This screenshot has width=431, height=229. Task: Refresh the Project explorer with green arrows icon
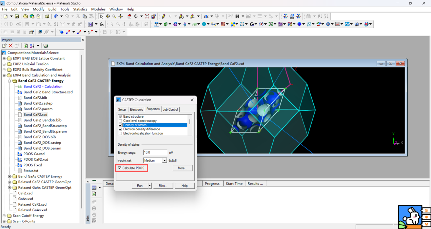pyautogui.click(x=26, y=46)
